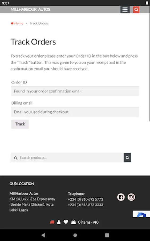Open the Instagram profile icon
The image size is (150, 241).
click(x=131, y=197)
